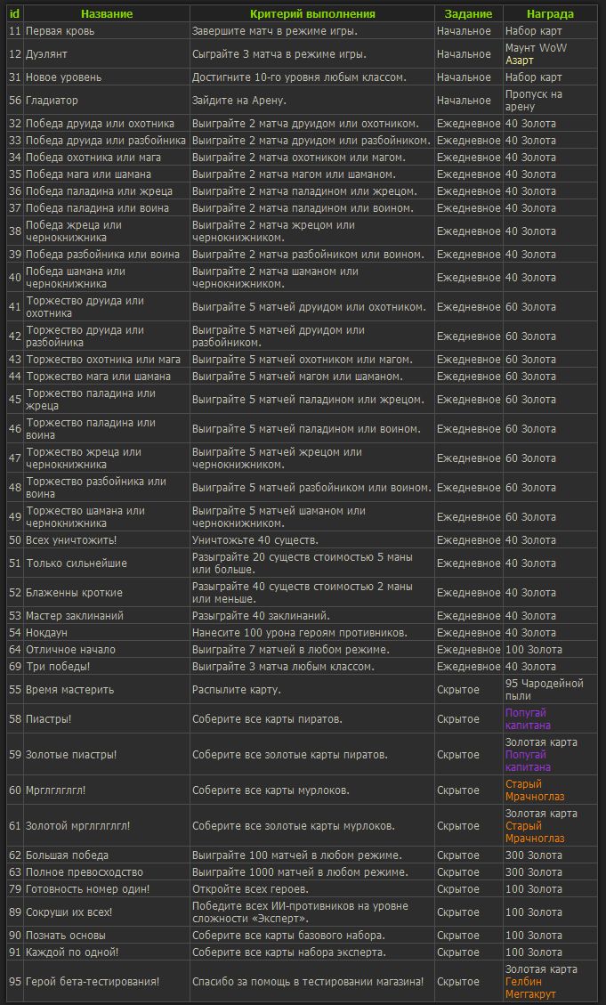
Task: Select the "Мрглглглгл!" quest name
Action: [x=56, y=790]
